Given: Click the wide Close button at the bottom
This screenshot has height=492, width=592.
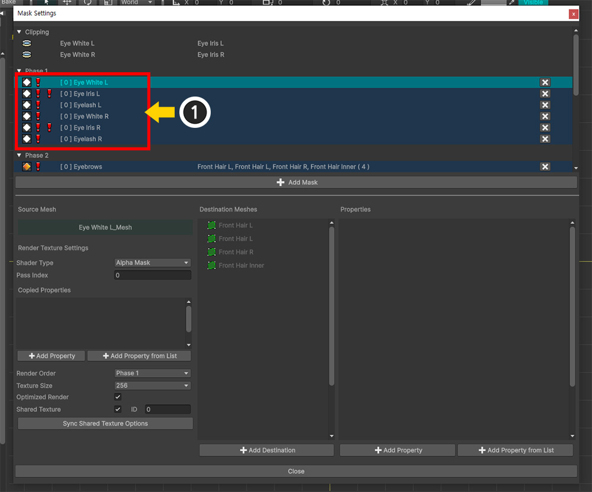Looking at the screenshot, I should (296, 471).
